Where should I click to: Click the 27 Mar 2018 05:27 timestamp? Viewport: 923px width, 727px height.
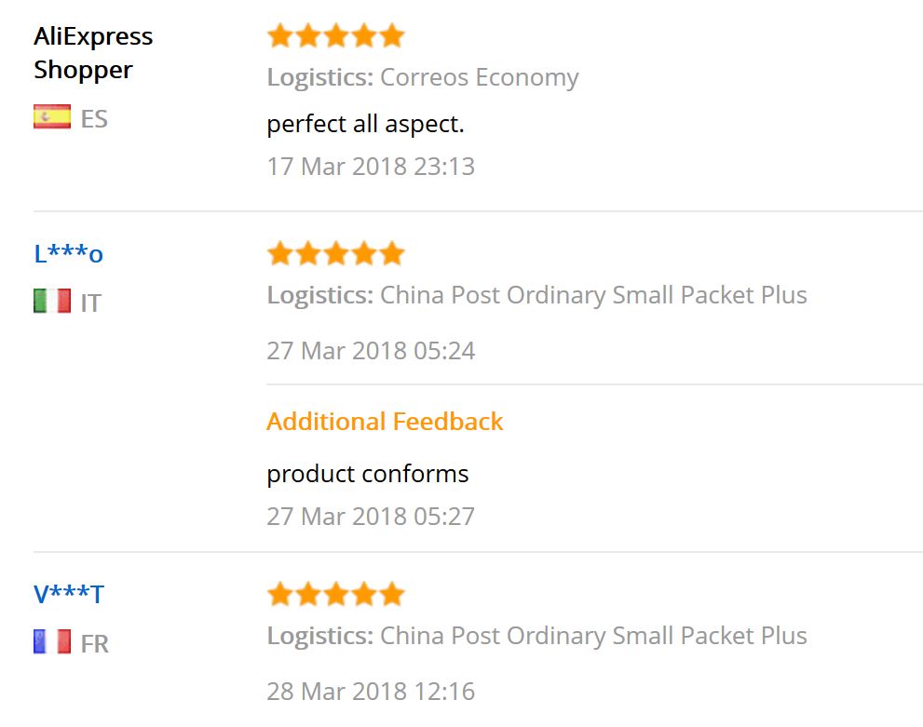[371, 517]
